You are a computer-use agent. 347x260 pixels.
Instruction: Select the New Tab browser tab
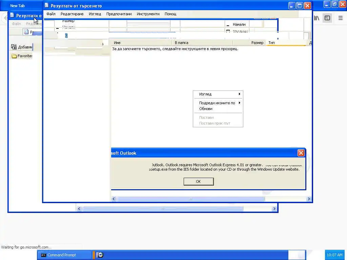[x=17, y=6]
